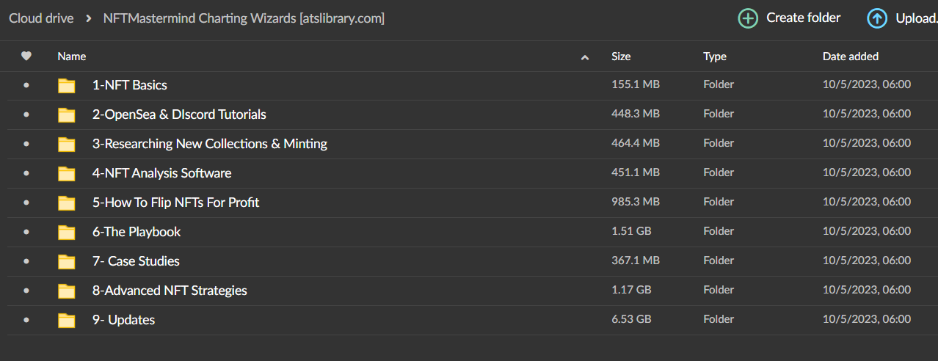938x361 pixels.
Task: Click the folder icon next to 6-The Playbook
Action: coord(67,232)
